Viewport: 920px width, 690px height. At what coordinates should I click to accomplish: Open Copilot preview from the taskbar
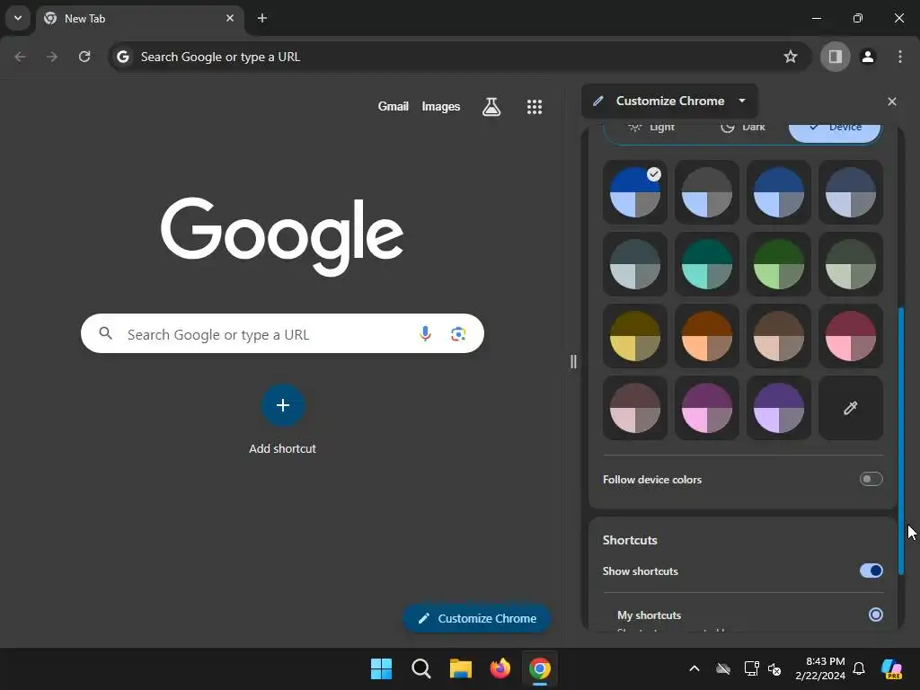[x=892, y=668]
